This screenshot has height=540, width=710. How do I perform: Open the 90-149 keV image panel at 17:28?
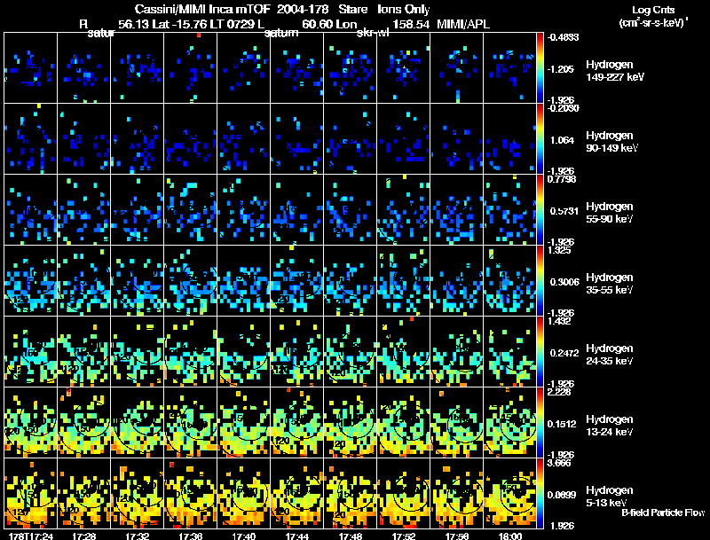[x=84, y=138]
